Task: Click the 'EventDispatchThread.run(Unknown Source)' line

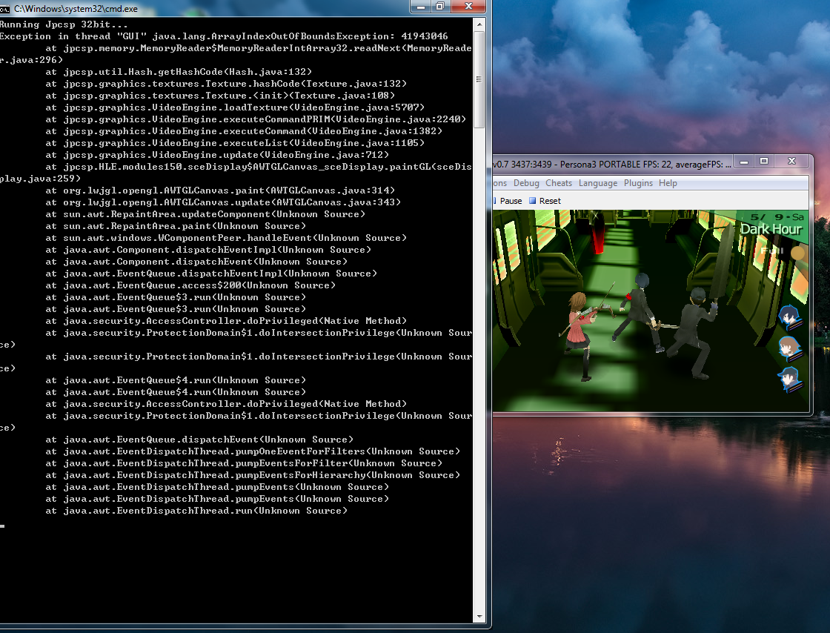Action: tap(196, 511)
